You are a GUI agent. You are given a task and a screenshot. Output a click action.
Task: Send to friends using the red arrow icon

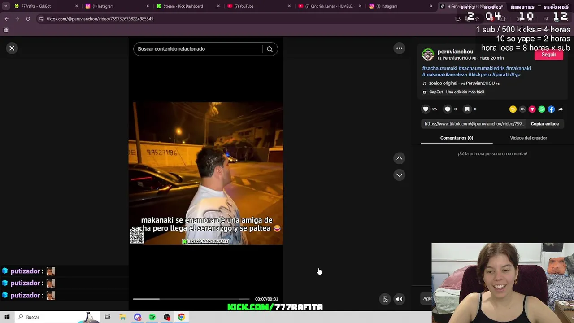point(532,109)
